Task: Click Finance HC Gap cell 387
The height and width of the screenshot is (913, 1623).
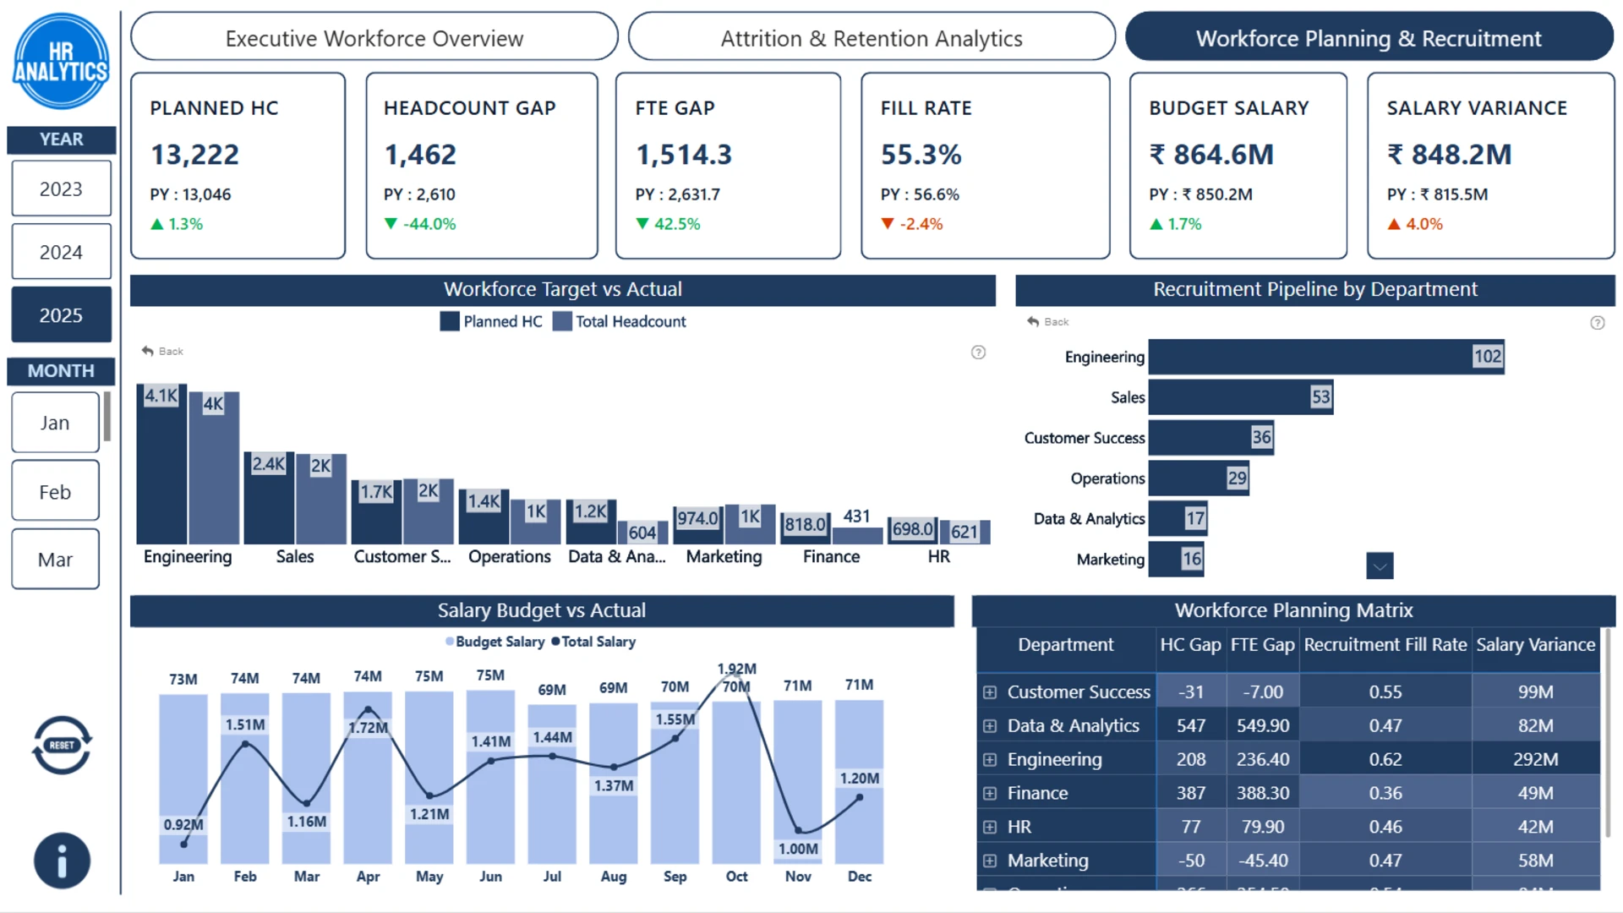Action: 1191,794
